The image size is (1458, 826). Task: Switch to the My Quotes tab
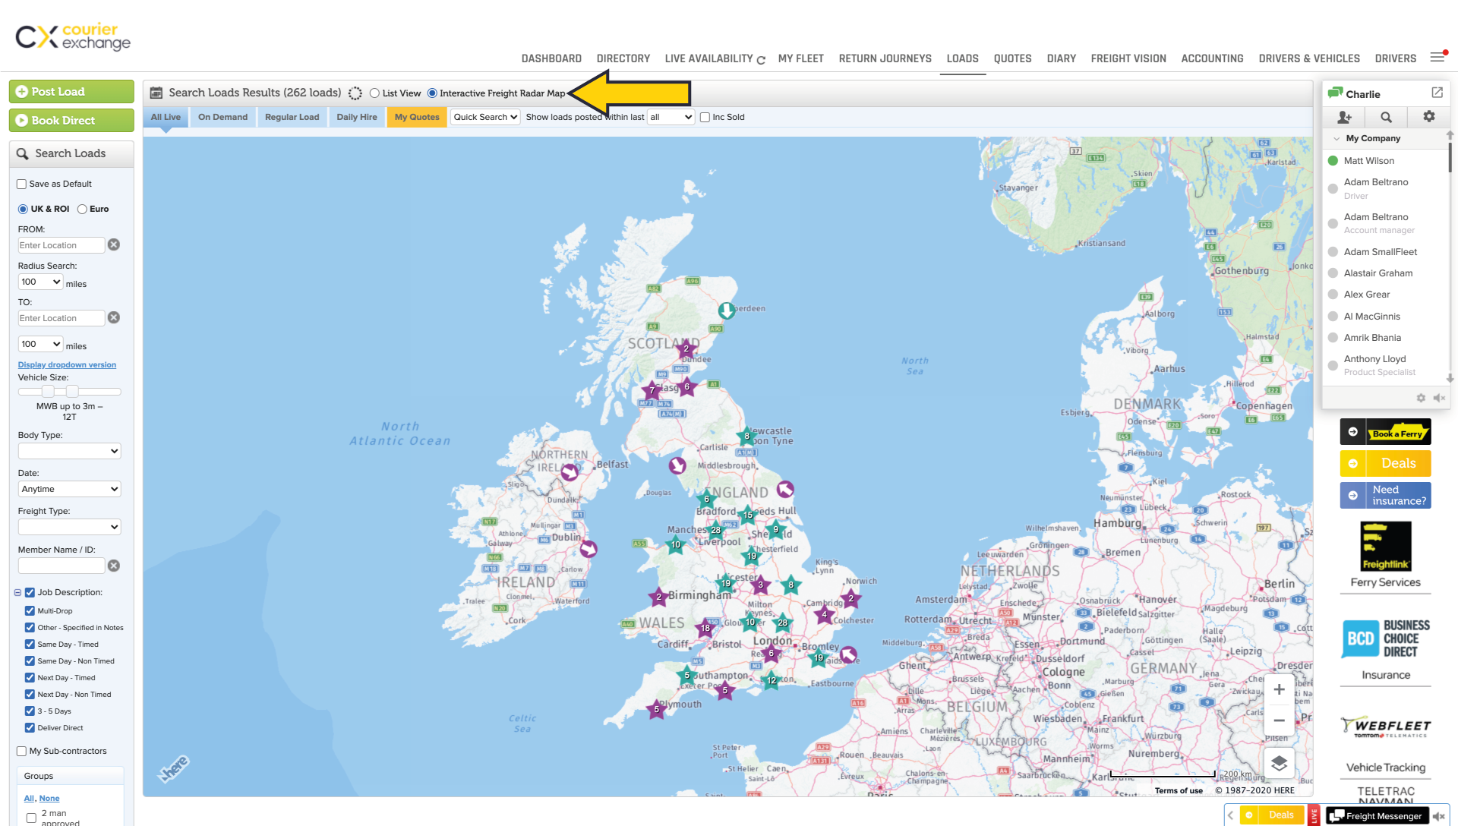pos(417,117)
